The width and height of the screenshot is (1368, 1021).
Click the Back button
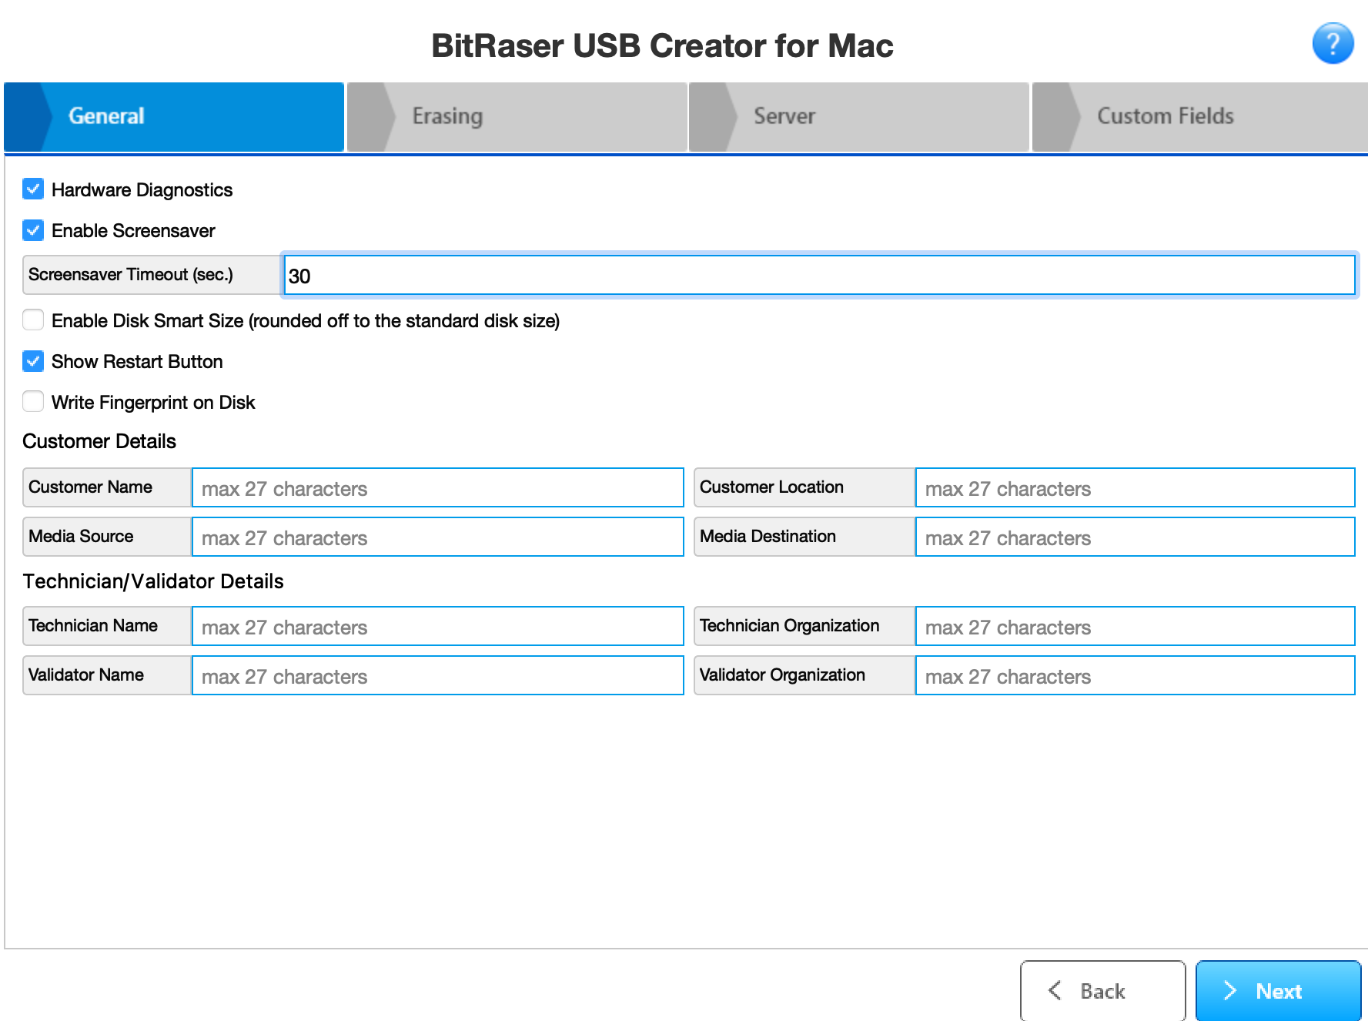[1102, 991]
